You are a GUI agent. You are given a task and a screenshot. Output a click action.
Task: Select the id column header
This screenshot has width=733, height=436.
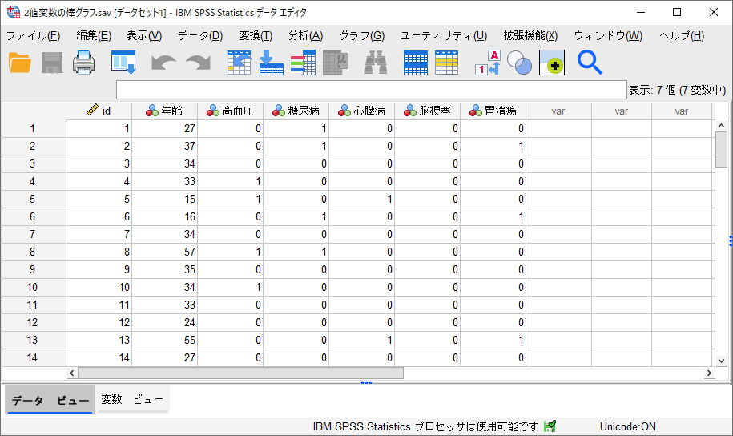coord(99,111)
